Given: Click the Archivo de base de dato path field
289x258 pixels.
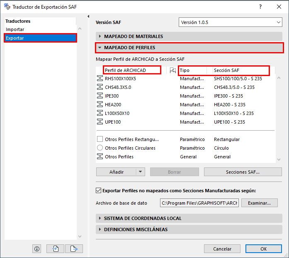Looking at the screenshot, I should [199, 203].
